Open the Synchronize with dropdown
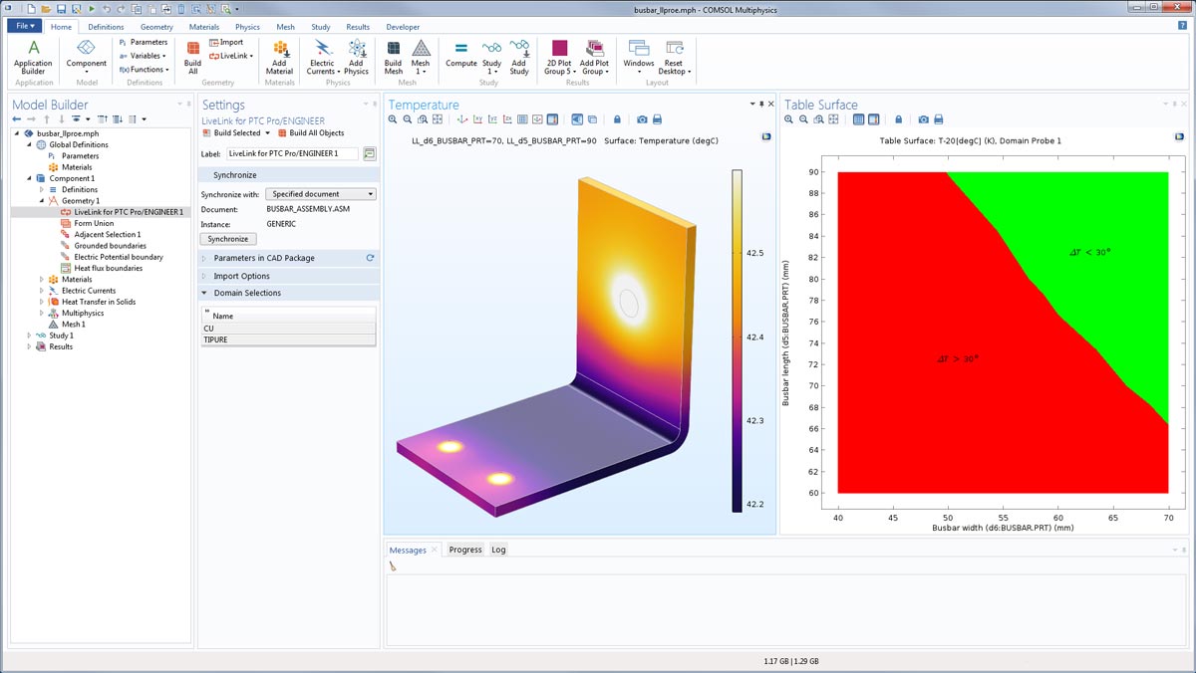The image size is (1196, 673). coord(319,193)
